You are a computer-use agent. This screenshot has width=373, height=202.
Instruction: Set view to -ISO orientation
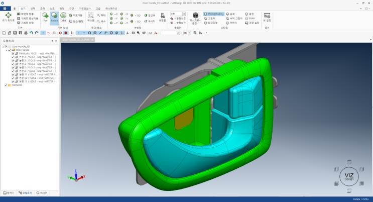click(x=136, y=22)
